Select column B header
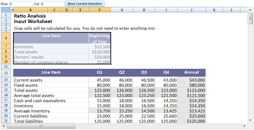 click(x=31, y=10)
